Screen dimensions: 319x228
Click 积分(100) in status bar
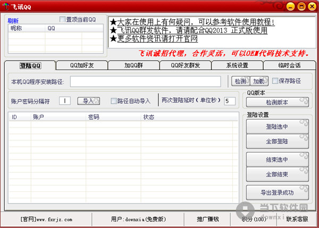pyautogui.click(x=254, y=219)
